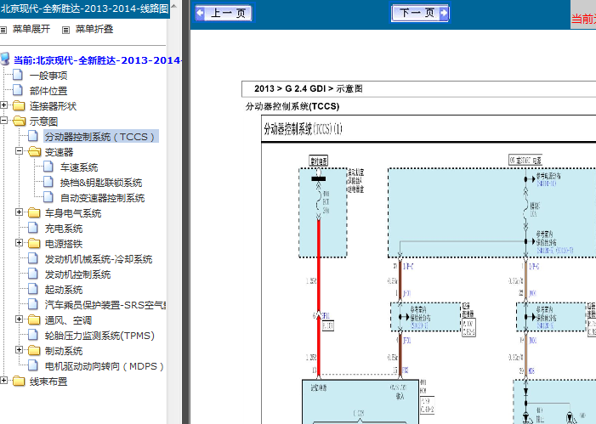
Task: Expand the 线束布置 folder
Action: tap(3, 380)
